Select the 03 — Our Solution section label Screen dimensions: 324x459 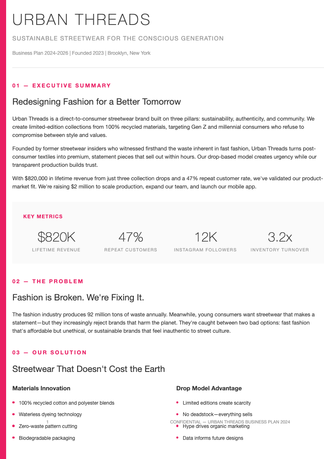(49, 352)
